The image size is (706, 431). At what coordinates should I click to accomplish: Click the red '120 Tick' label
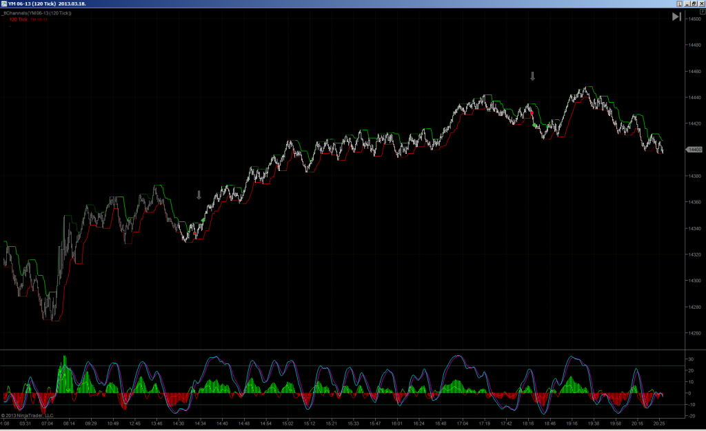click(x=19, y=19)
